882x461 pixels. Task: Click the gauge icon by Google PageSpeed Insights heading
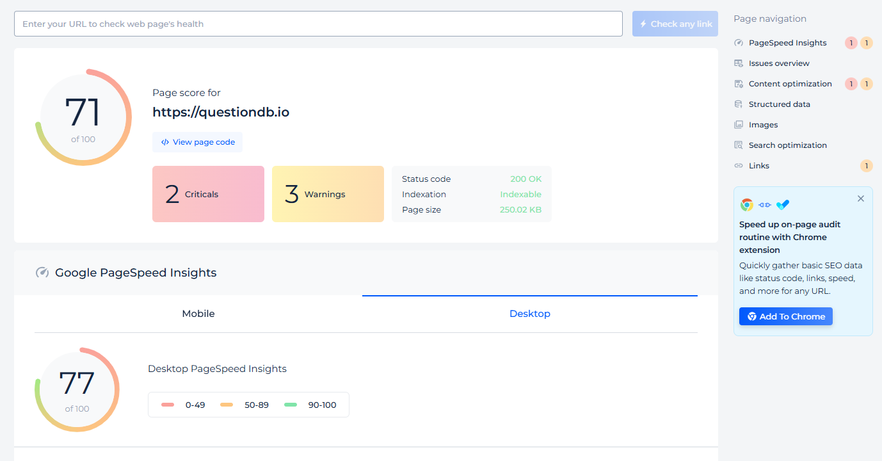click(x=42, y=273)
